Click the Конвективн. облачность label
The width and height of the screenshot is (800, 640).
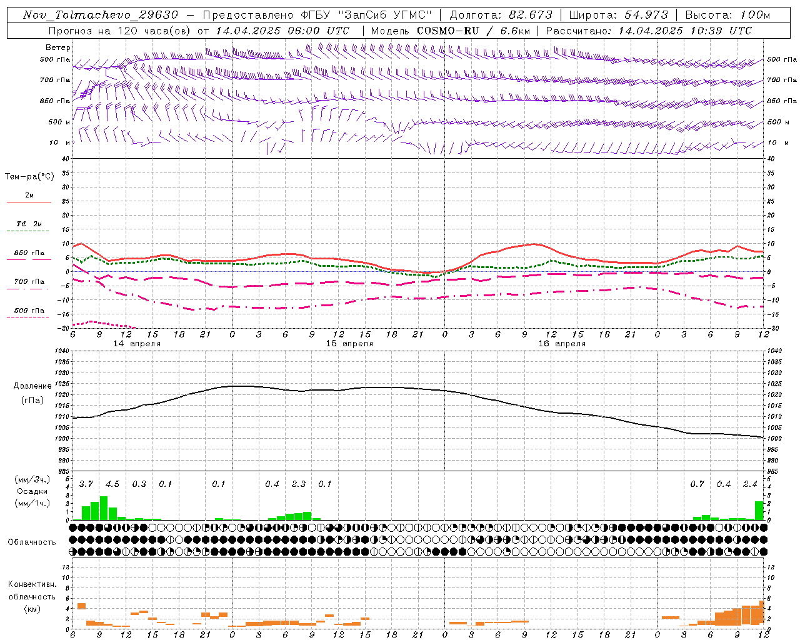[32, 590]
